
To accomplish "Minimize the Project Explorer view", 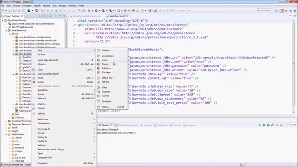I will coord(60,16).
